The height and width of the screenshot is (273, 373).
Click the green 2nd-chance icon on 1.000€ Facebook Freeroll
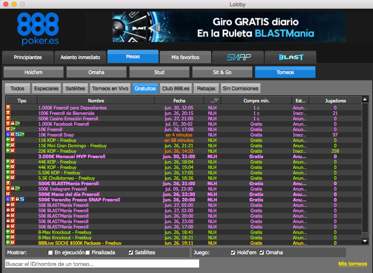click(x=18, y=124)
